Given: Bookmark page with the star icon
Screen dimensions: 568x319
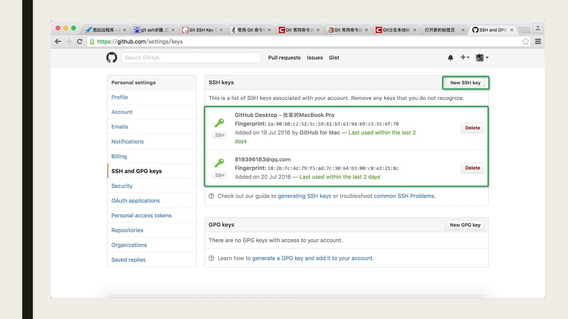Looking at the screenshot, I should tap(525, 41).
